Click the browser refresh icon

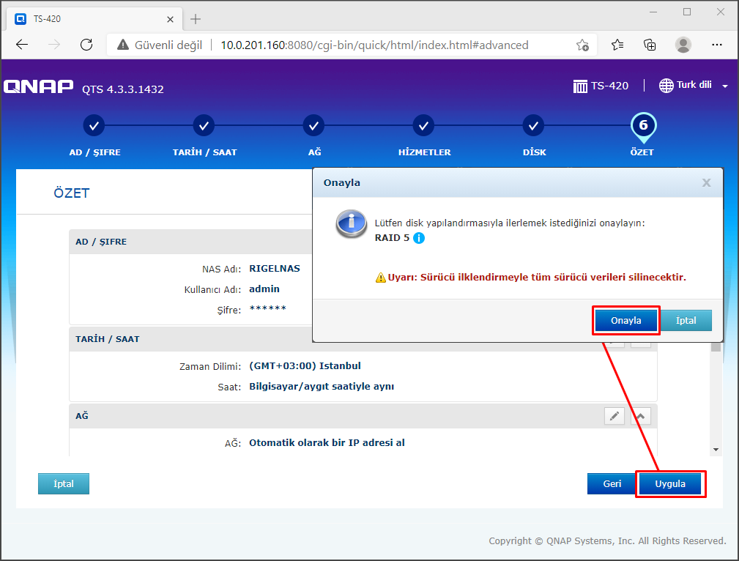pyautogui.click(x=86, y=45)
